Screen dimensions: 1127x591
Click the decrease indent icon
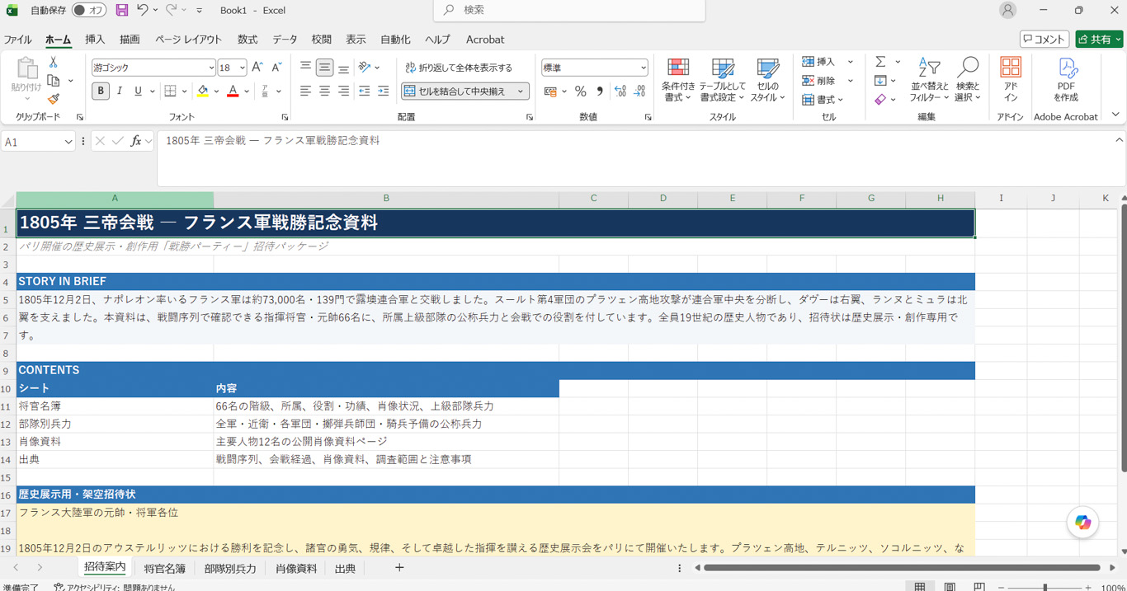(x=364, y=91)
